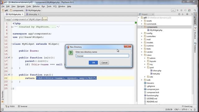Select show.php in the project tree
199x112 pixels.
[x=156, y=71]
